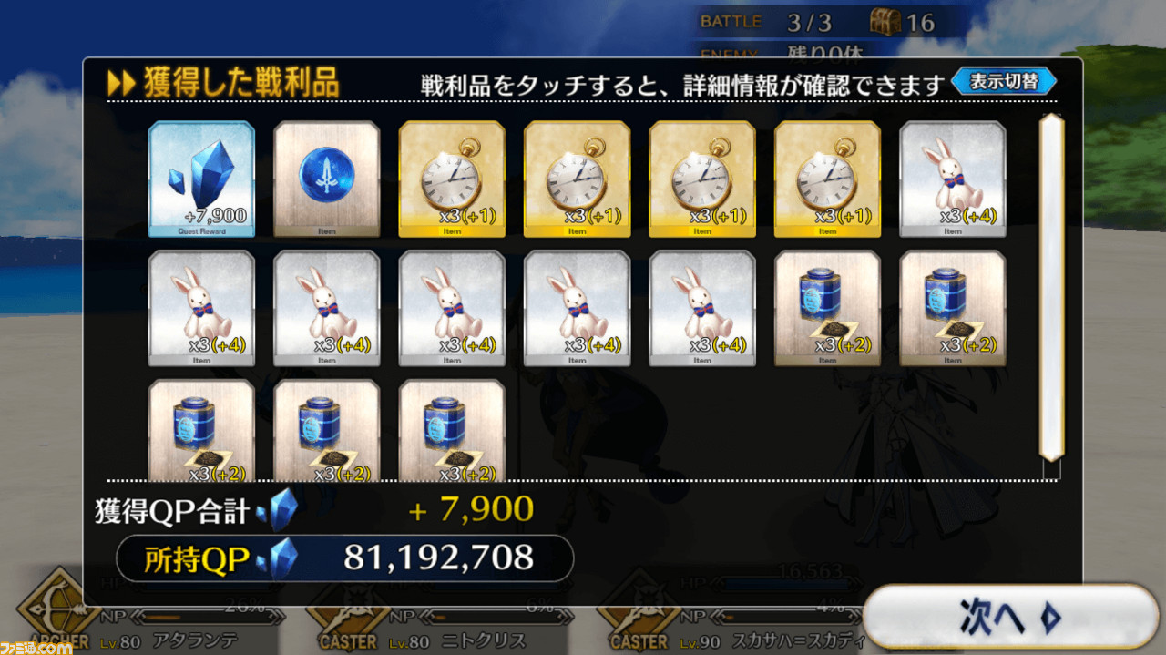Select the first gold pocket watch item
1166x655 pixels.
click(452, 179)
